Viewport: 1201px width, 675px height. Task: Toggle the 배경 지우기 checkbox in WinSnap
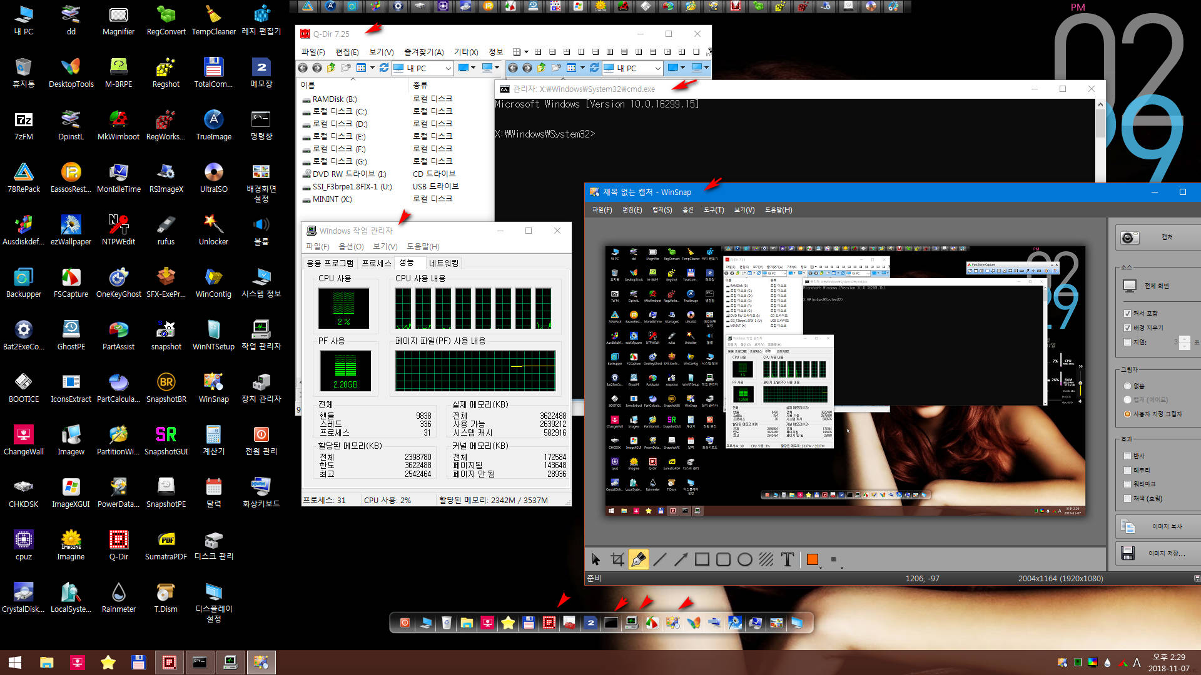[1127, 328]
